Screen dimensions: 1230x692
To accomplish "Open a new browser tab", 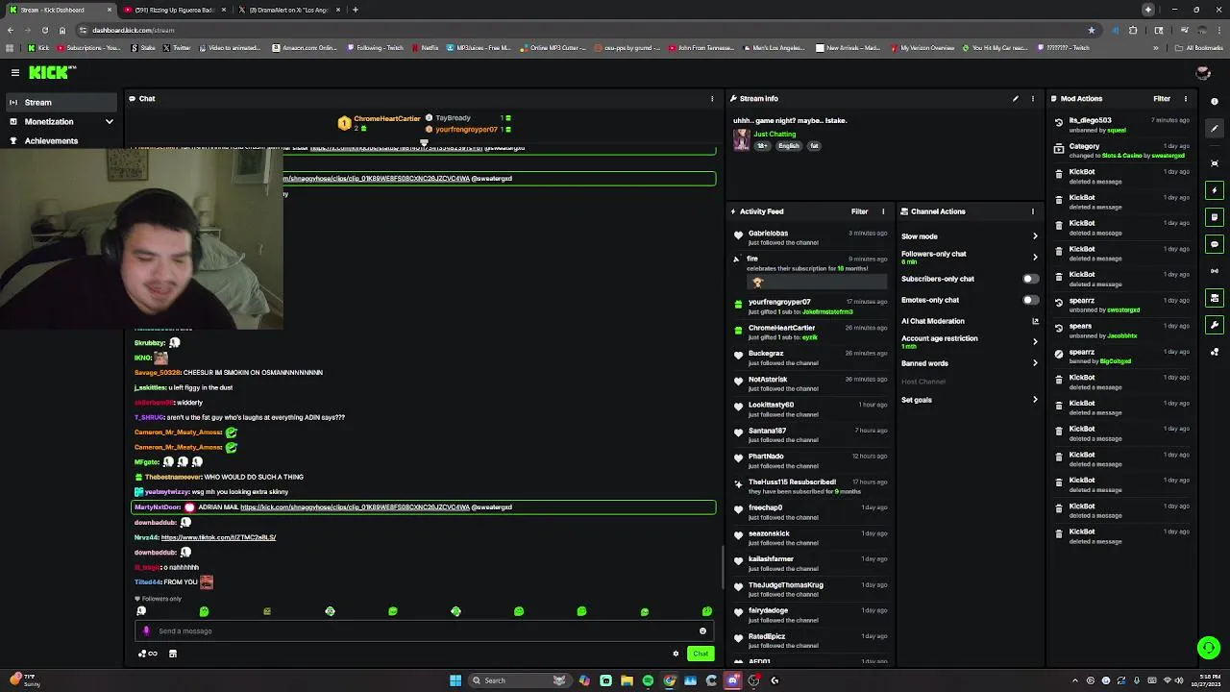I will (x=356, y=10).
